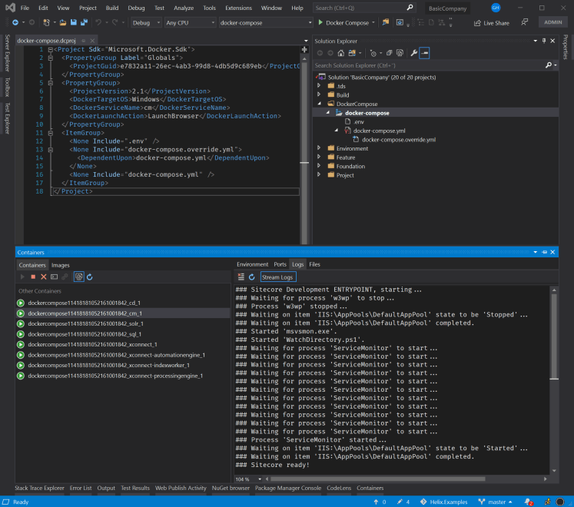Toggle the Stream Logs button
The height and width of the screenshot is (507, 574).
277,277
